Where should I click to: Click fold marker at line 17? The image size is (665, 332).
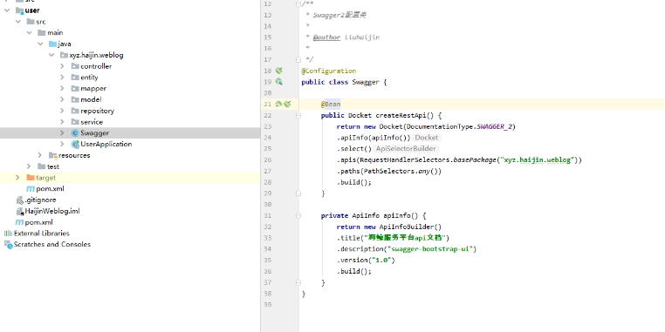point(298,60)
